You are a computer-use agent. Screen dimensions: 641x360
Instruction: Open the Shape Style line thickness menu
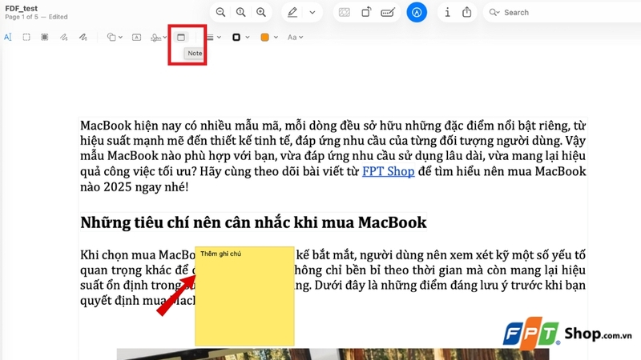pos(213,37)
